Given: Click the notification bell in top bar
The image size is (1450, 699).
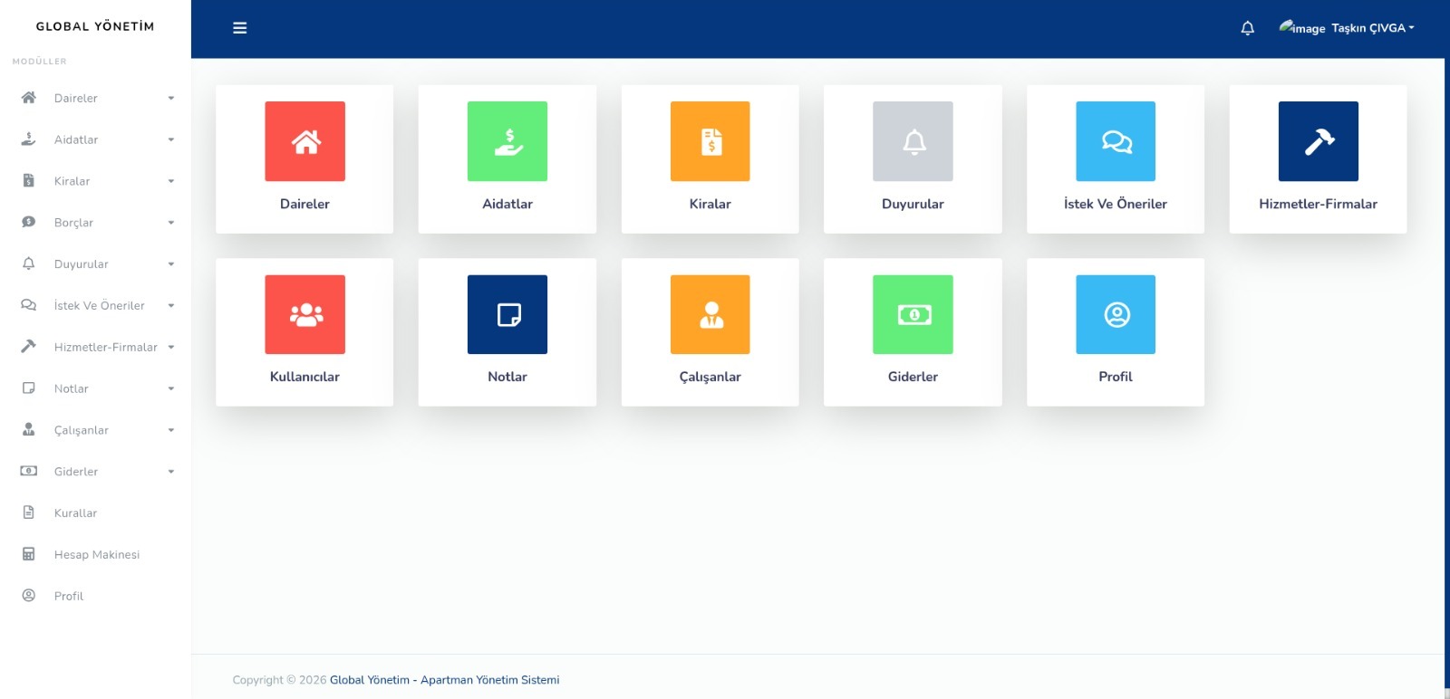Looking at the screenshot, I should coord(1247,28).
